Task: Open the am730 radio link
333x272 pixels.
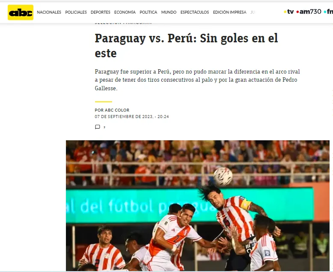Action: click(x=309, y=12)
